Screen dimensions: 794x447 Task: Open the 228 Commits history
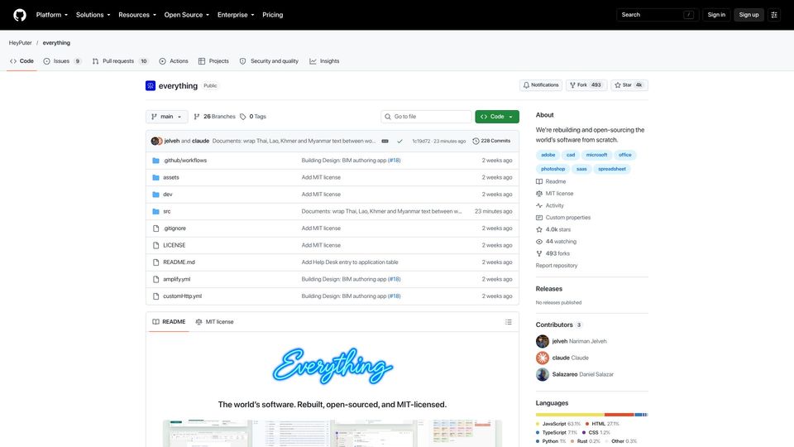(x=491, y=141)
